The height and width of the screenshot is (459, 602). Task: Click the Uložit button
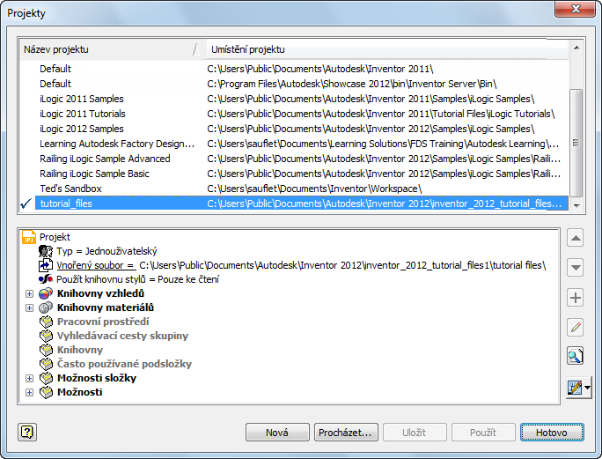(x=415, y=433)
